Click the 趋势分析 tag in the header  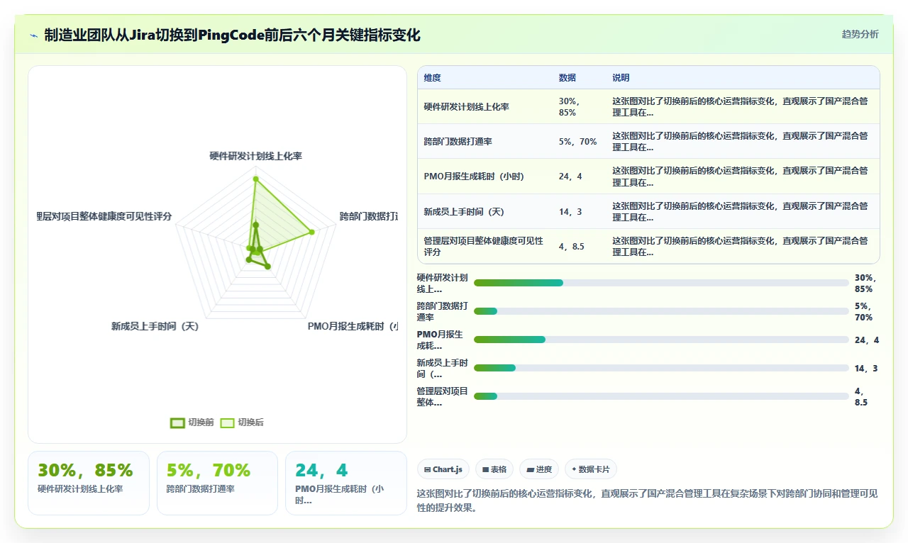click(x=860, y=35)
